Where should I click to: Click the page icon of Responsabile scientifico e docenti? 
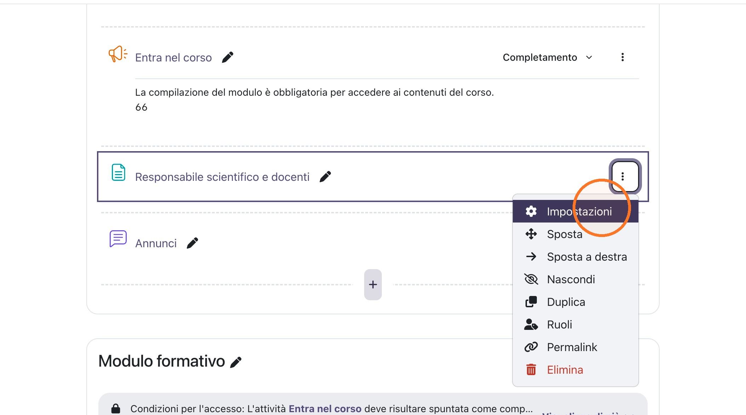[119, 172]
